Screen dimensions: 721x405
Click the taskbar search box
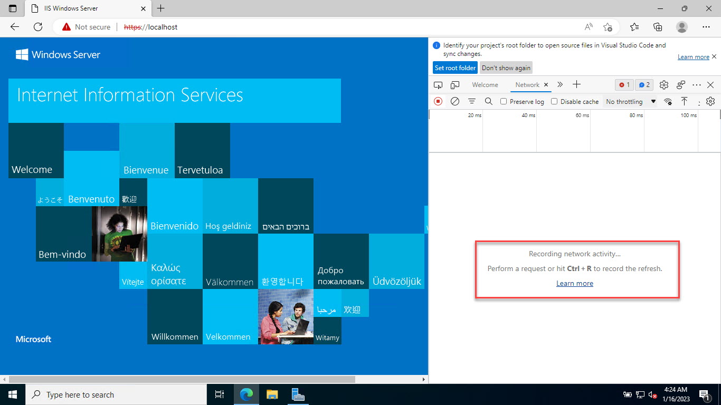[x=116, y=394]
